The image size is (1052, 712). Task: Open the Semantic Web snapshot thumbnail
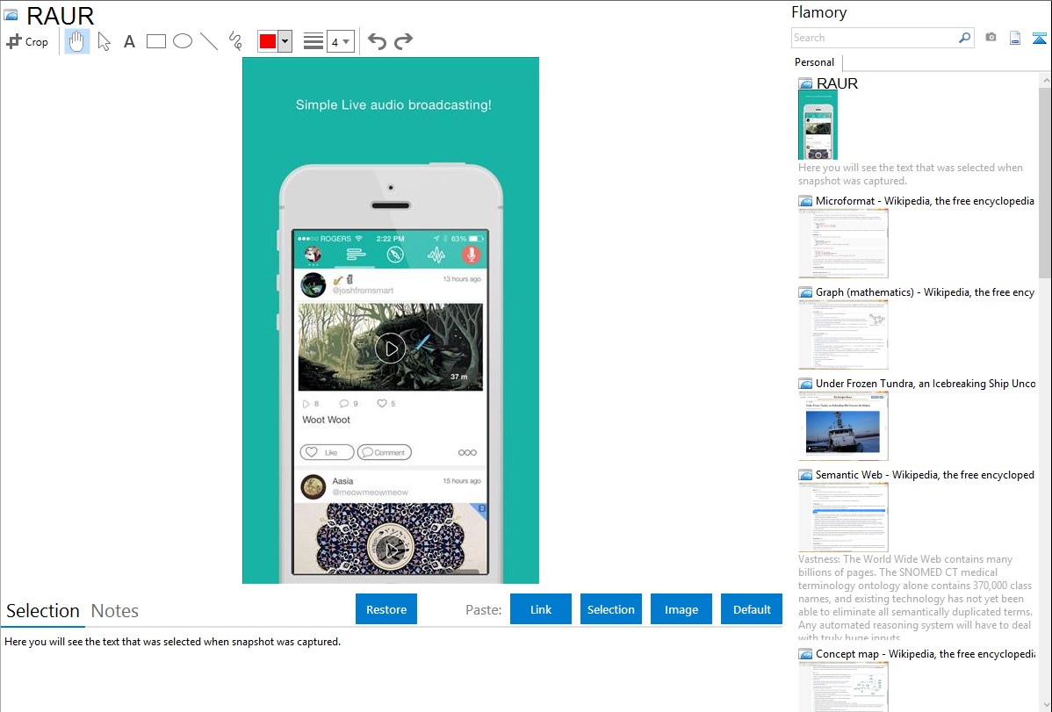click(x=843, y=517)
